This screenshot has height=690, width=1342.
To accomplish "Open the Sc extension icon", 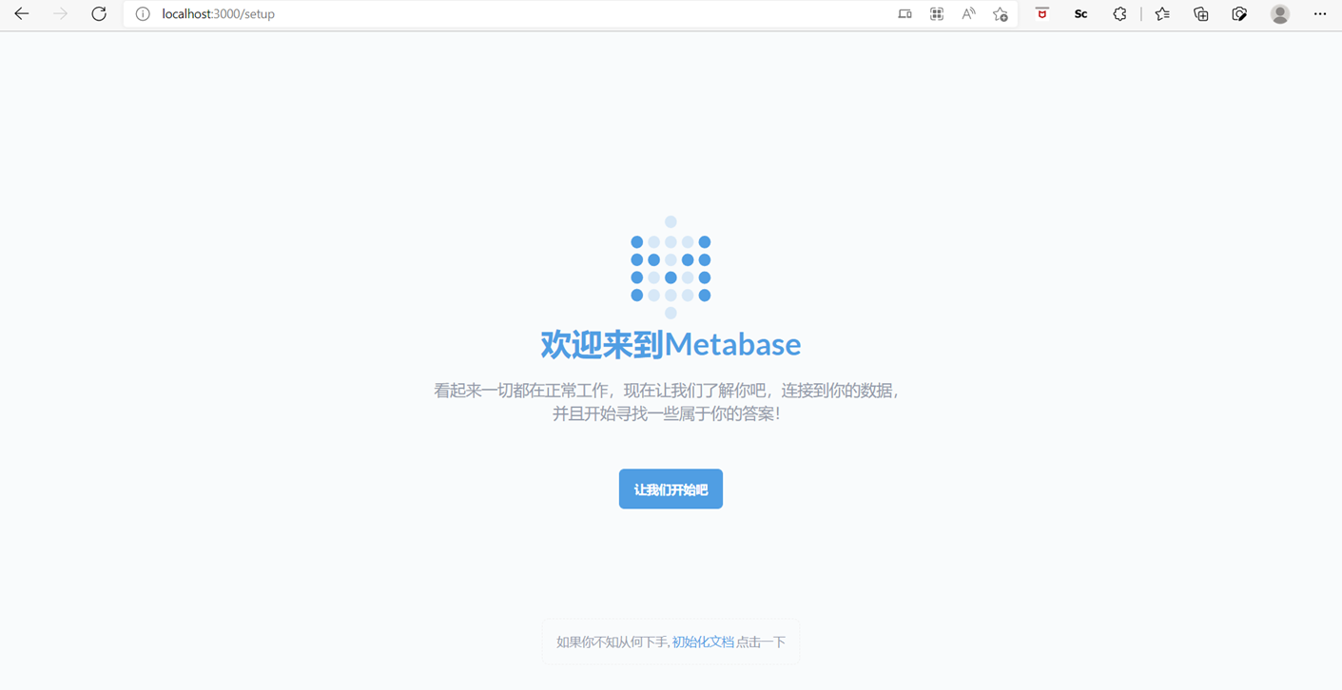I will point(1080,14).
